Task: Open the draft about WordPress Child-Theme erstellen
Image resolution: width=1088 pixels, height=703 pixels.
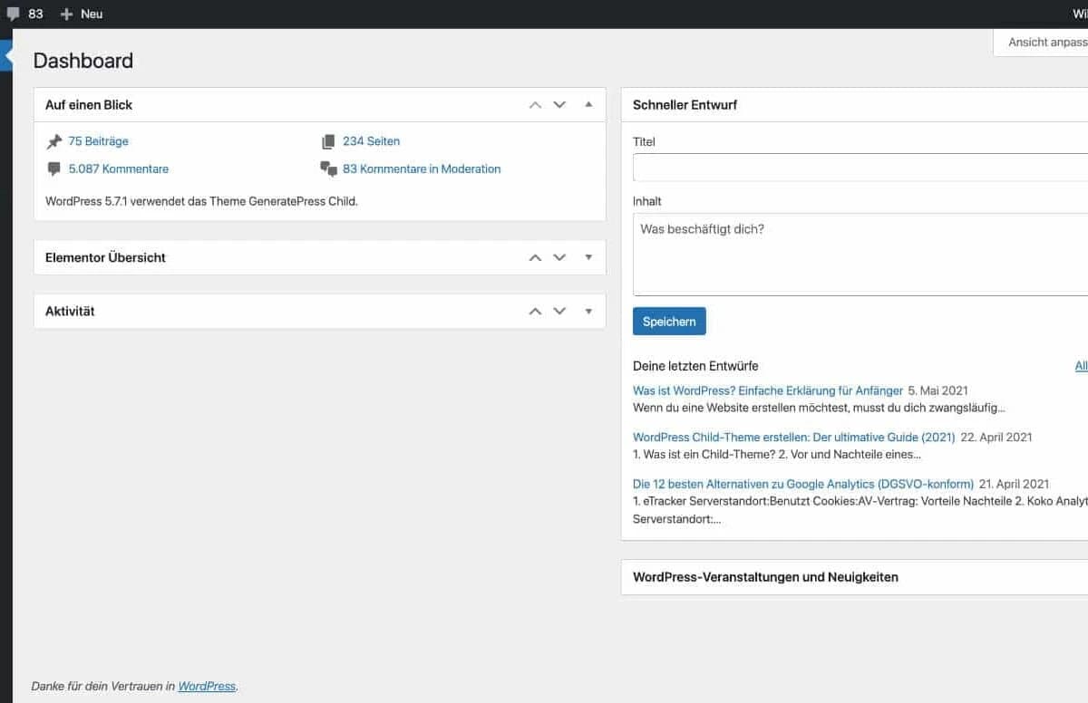Action: pyautogui.click(x=793, y=437)
